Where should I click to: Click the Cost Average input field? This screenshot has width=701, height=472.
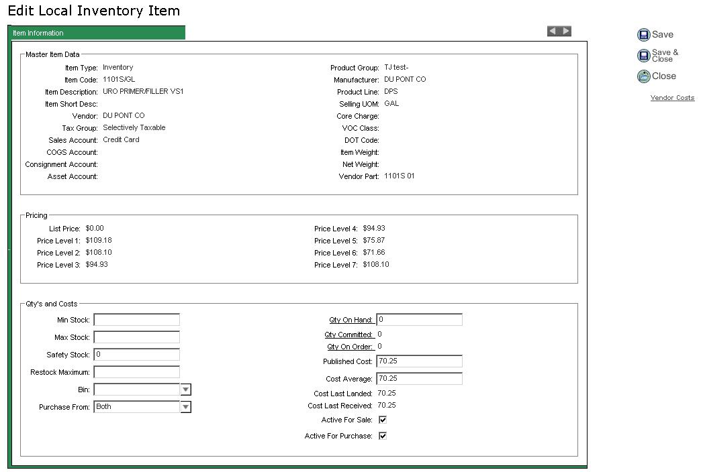(420, 379)
